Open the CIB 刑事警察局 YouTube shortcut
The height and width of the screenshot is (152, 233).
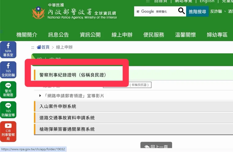[x=8, y=131]
